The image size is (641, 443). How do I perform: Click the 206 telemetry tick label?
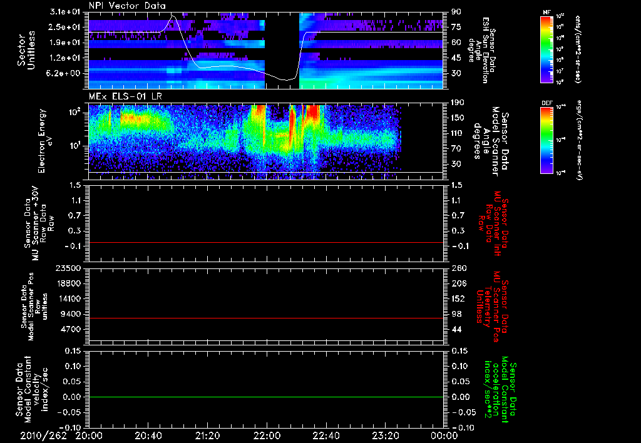pyautogui.click(x=459, y=283)
